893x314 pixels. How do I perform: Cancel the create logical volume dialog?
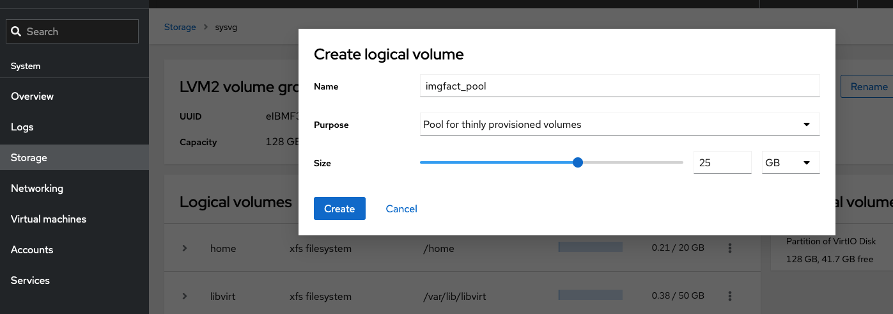[x=401, y=208]
